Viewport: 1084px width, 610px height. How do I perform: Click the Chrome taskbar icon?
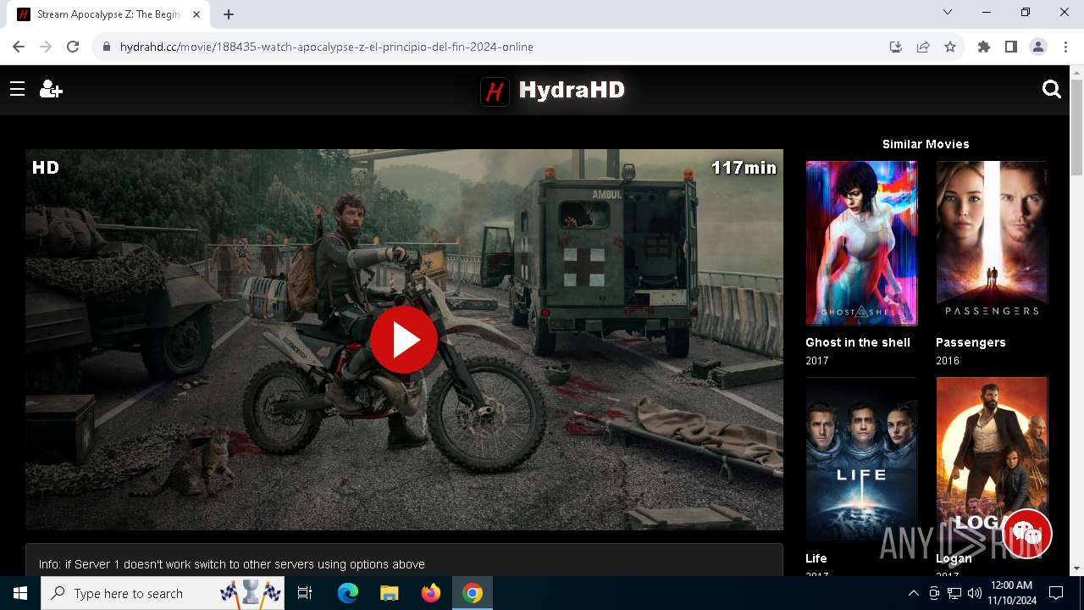[x=473, y=593]
